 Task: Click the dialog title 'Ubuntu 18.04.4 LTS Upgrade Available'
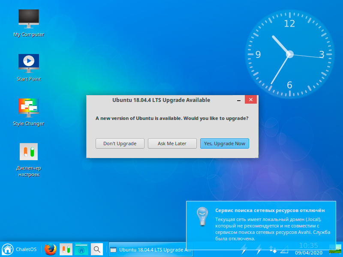click(161, 100)
